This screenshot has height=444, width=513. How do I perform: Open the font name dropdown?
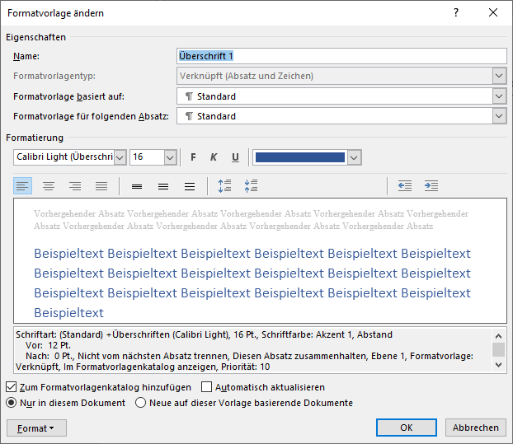tap(120, 157)
